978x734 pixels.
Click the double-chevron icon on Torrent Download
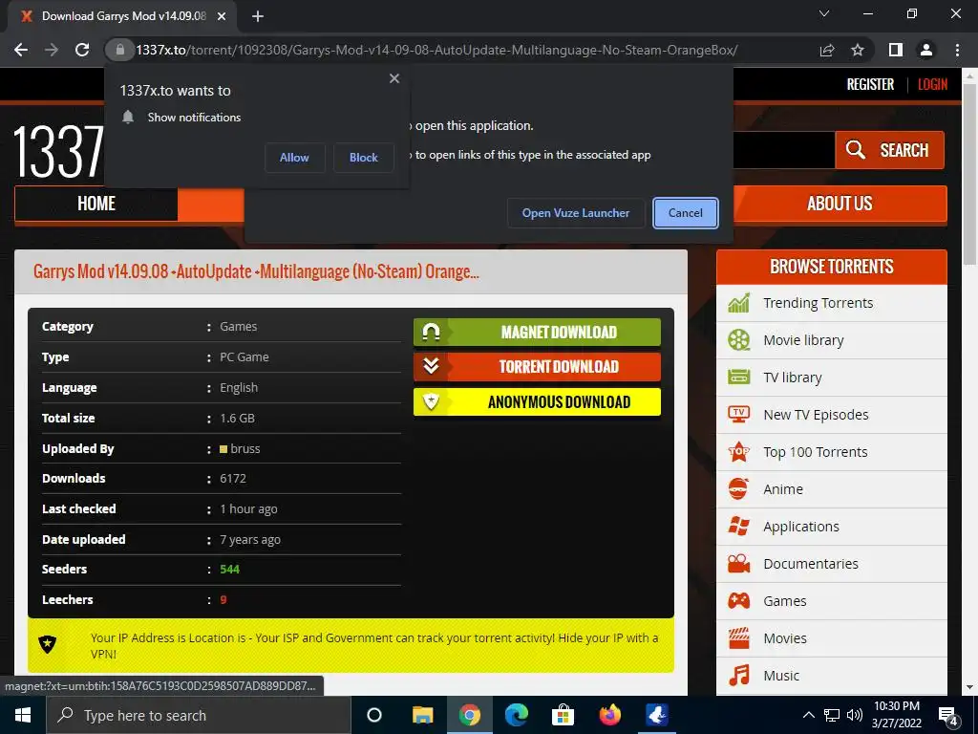click(431, 366)
